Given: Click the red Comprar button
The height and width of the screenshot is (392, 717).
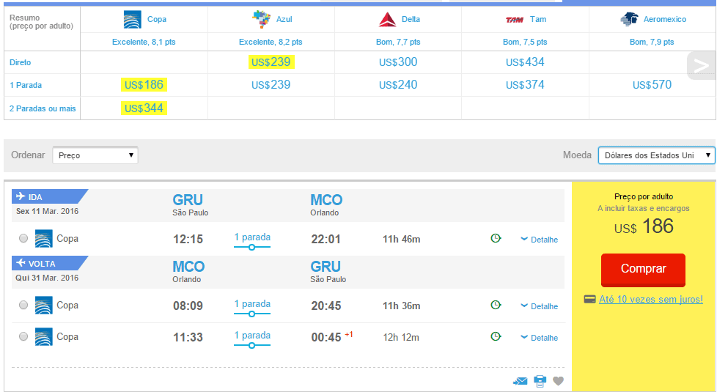Looking at the screenshot, I should (x=643, y=270).
